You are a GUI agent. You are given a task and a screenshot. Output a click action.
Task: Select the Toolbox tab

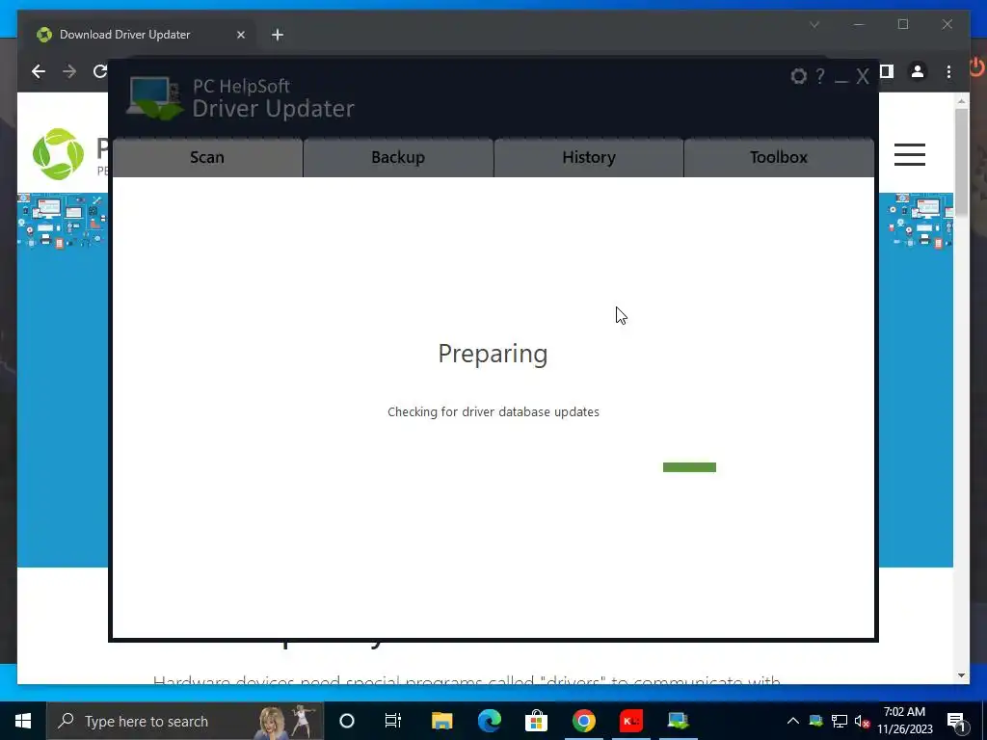[x=779, y=157]
